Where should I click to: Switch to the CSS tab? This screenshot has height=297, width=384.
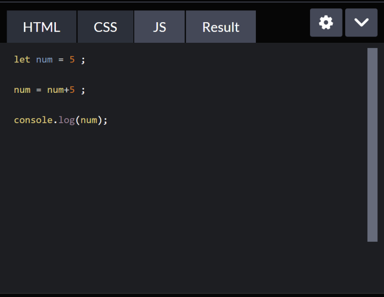[x=105, y=27]
